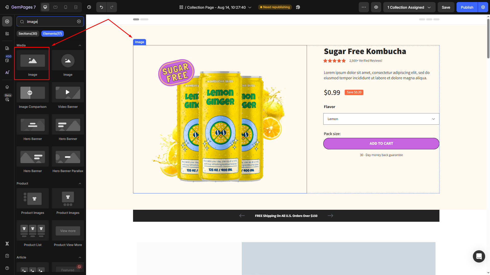Viewport: 490px width, 275px height.
Task: Click the Need republishing status badge
Action: (275, 7)
